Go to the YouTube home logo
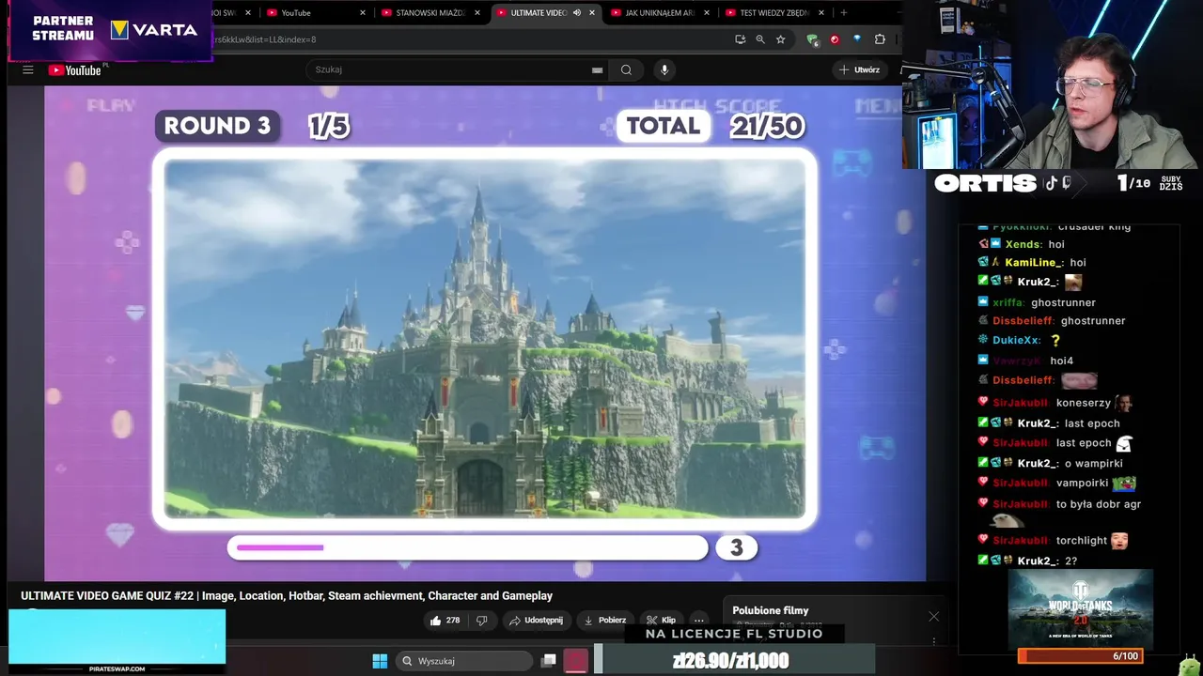 (x=75, y=69)
